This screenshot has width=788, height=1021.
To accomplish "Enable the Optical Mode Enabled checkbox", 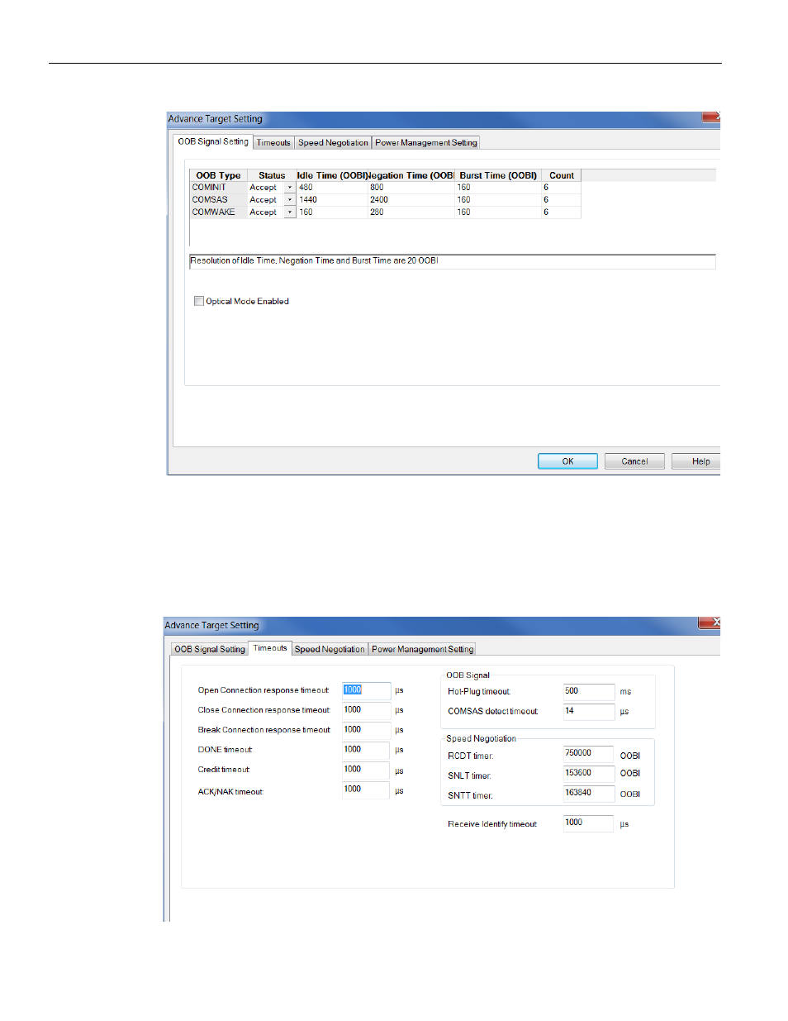I will [199, 301].
